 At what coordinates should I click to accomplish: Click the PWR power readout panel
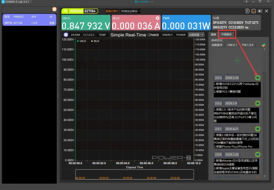pos(186,23)
